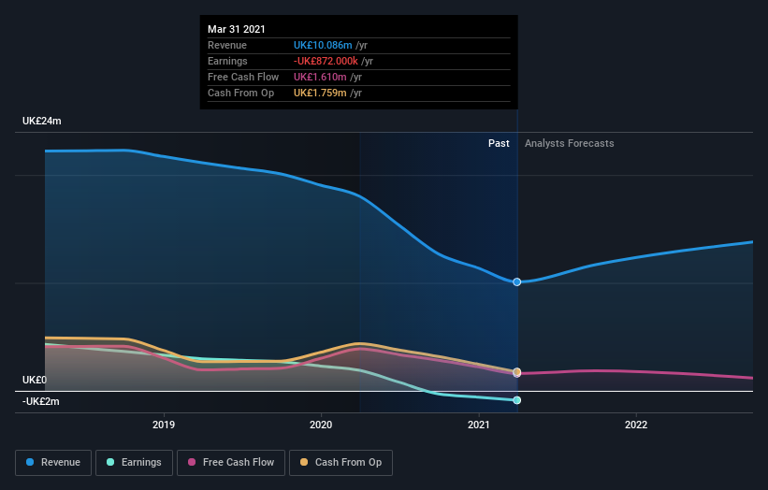Click the UK£0 axis label

[35, 380]
